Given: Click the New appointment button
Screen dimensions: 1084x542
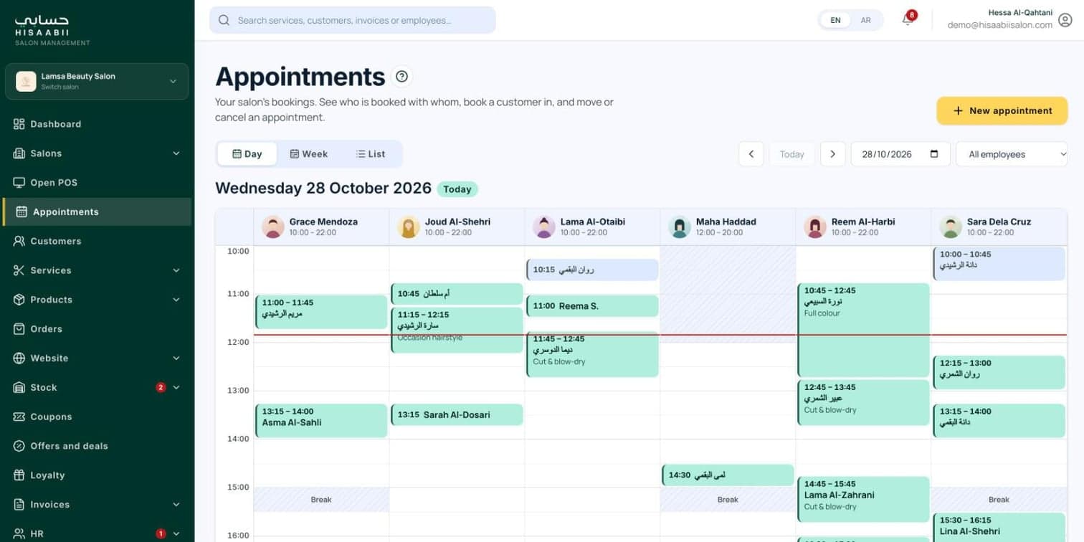Looking at the screenshot, I should pos(1002,111).
